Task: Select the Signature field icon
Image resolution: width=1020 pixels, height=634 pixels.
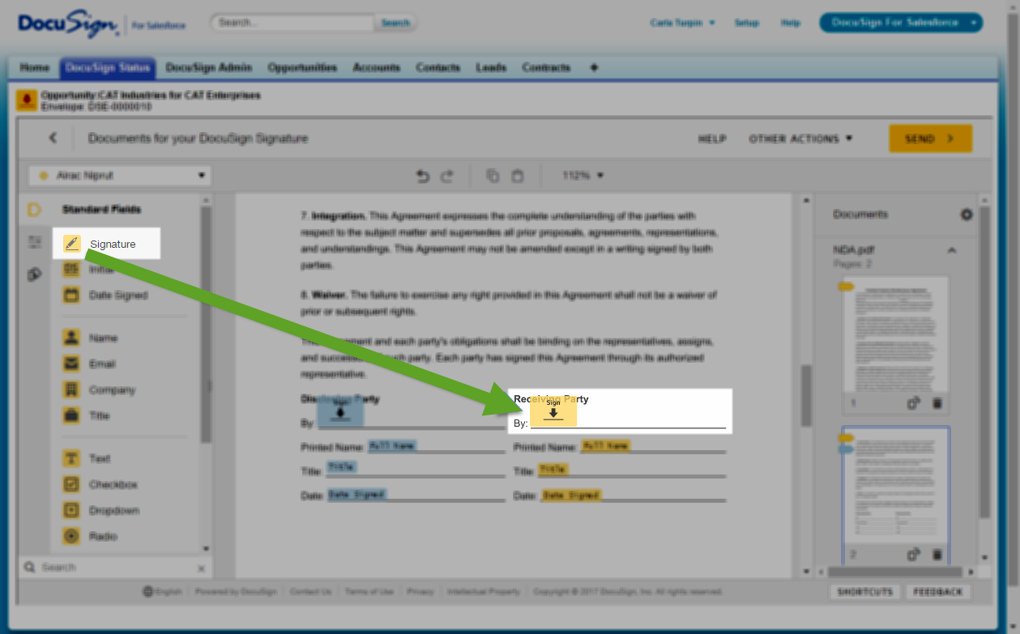Action: pos(72,244)
